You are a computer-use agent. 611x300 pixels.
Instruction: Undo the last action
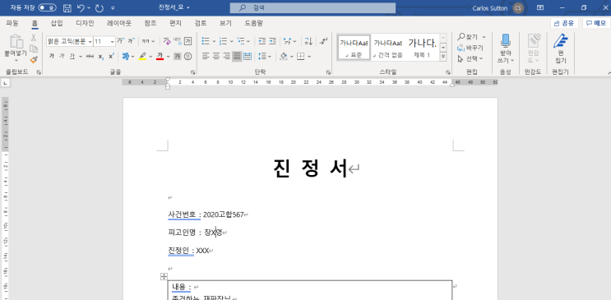tap(81, 7)
